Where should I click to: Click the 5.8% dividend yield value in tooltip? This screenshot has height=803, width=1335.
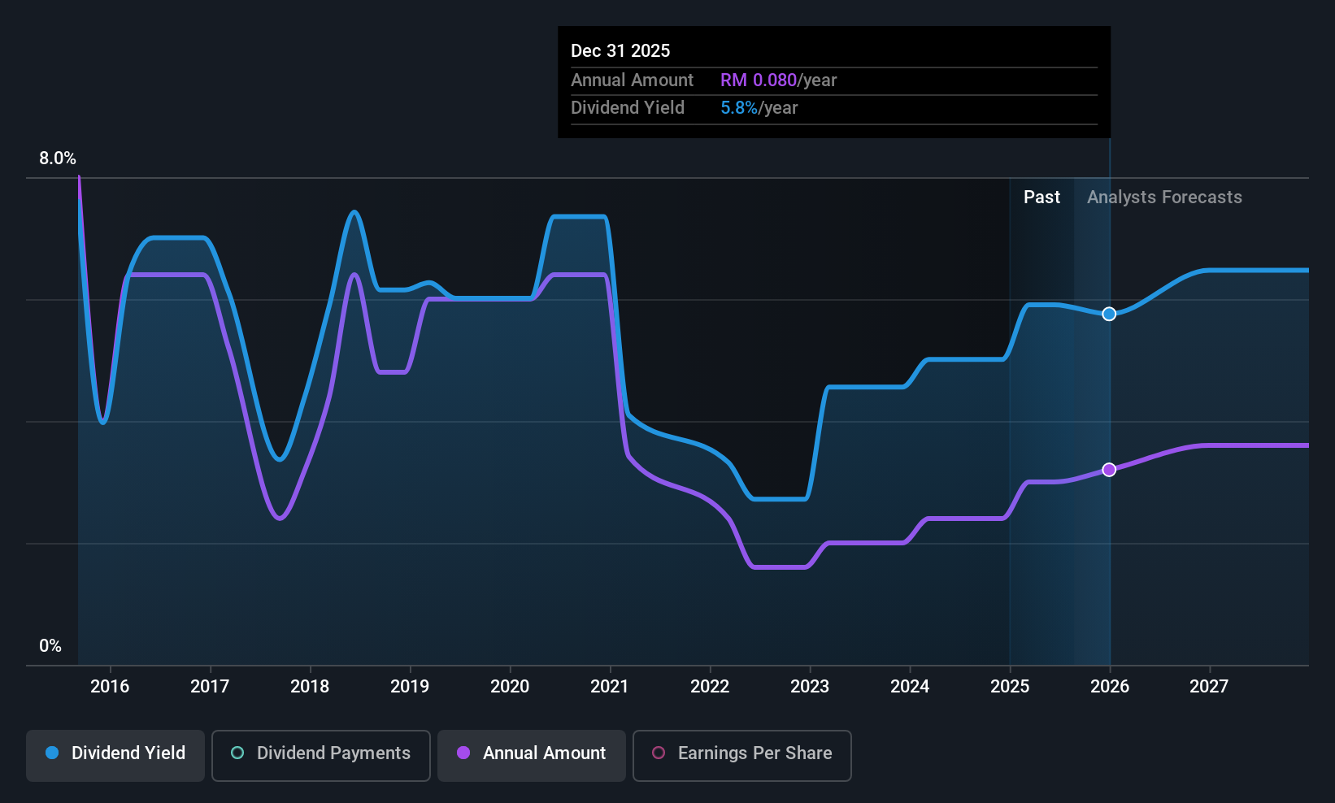[739, 107]
